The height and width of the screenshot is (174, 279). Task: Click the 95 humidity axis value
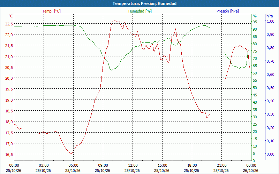[255, 22]
